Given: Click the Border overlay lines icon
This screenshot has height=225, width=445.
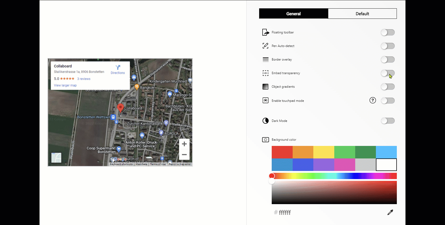Looking at the screenshot, I should point(265,60).
